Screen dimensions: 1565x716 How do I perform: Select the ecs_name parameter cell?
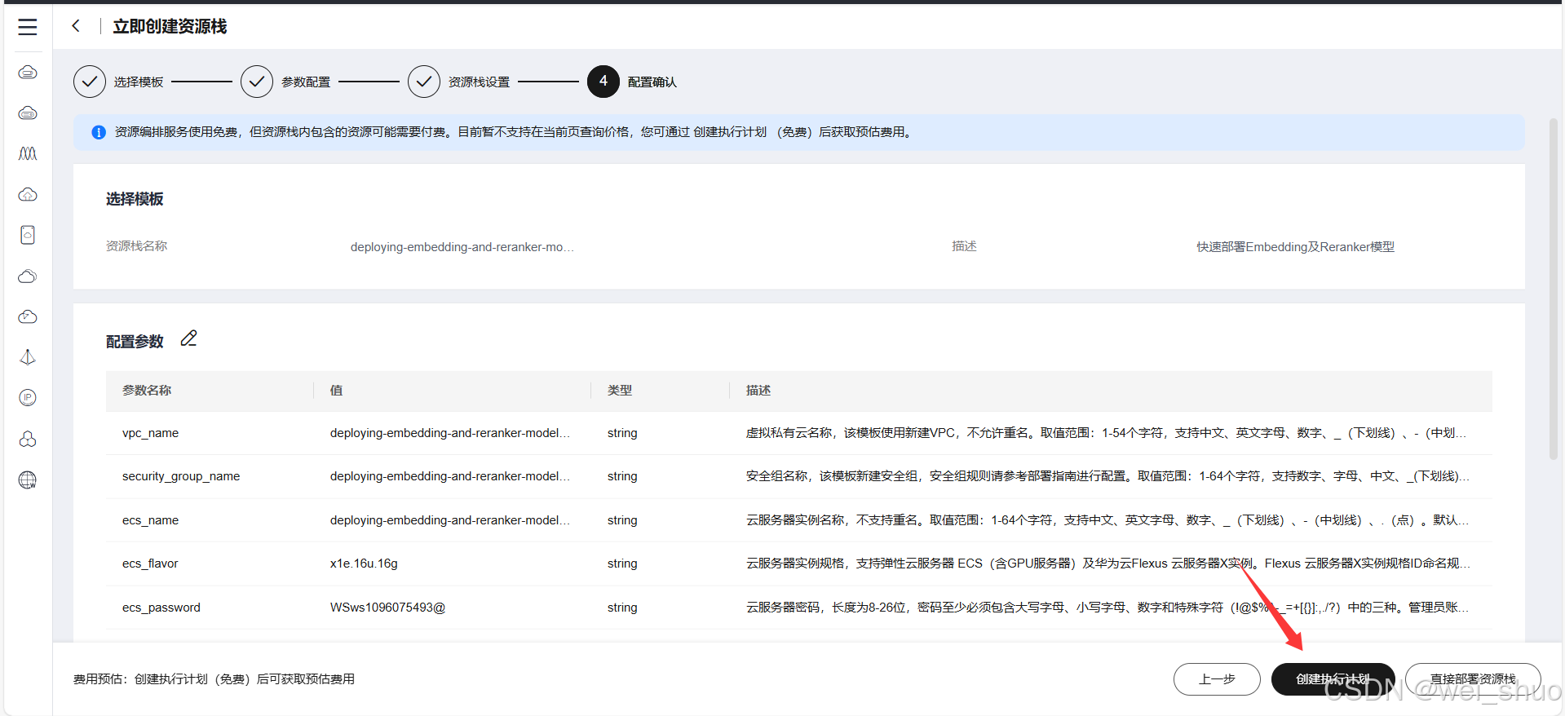pos(150,520)
